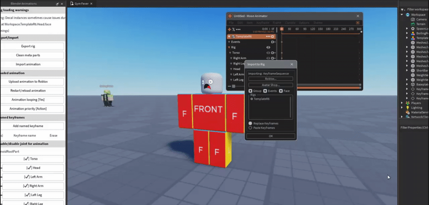Toggle the Events checkbox in Import to Rig
Screen dimensions: 429x205
265,91
